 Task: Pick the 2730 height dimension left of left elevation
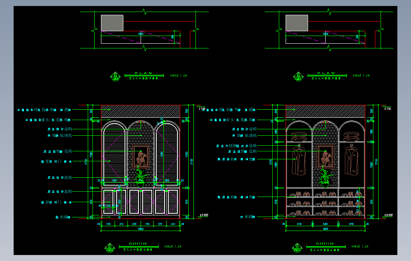click(86, 162)
